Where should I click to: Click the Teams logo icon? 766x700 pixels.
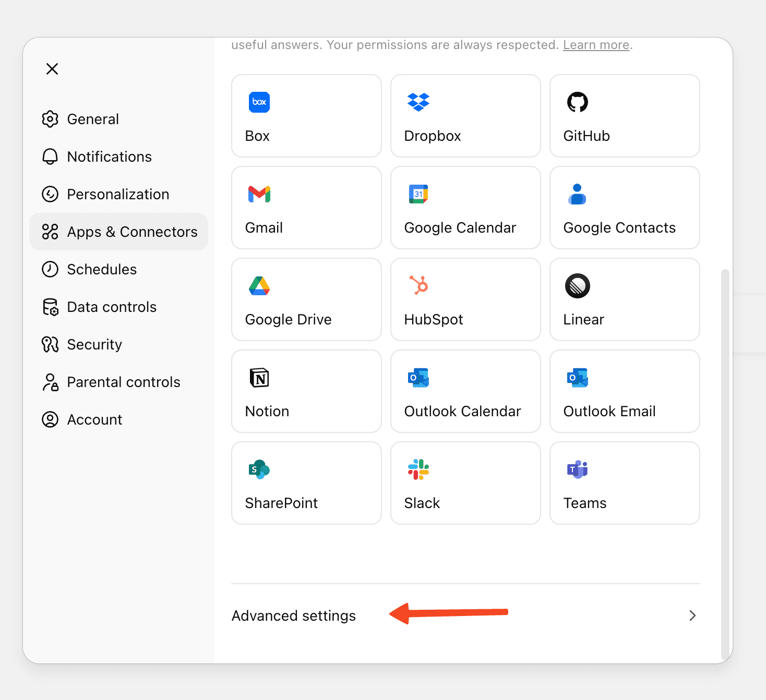point(578,469)
